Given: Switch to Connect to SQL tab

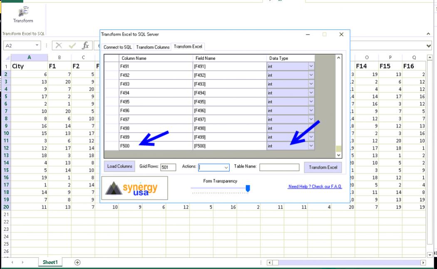Looking at the screenshot, I should (117, 47).
